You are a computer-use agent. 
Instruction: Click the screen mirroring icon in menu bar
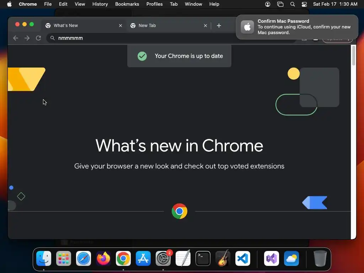[280, 4]
